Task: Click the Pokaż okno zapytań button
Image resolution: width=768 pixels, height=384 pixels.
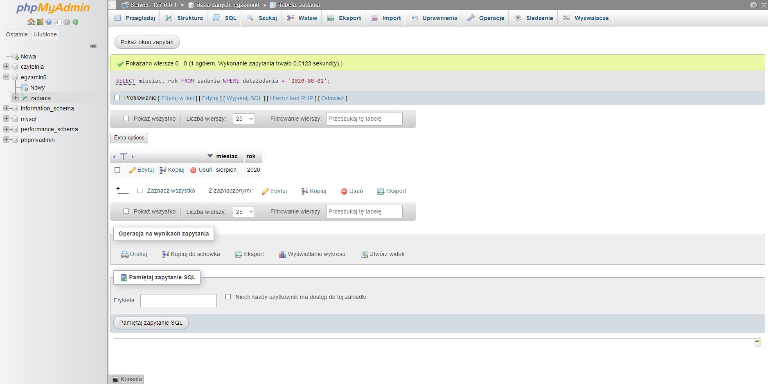Action: pos(147,42)
